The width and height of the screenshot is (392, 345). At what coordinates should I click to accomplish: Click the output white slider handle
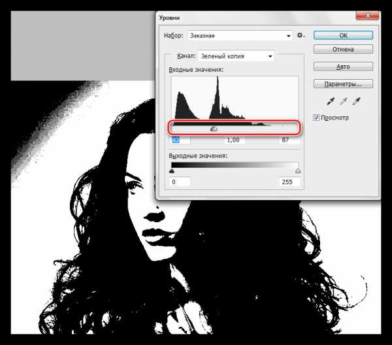click(298, 171)
